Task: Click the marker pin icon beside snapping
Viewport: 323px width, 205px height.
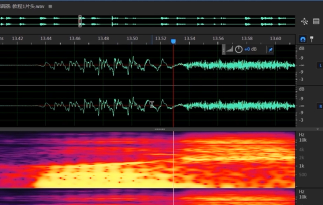Action: 311,39
